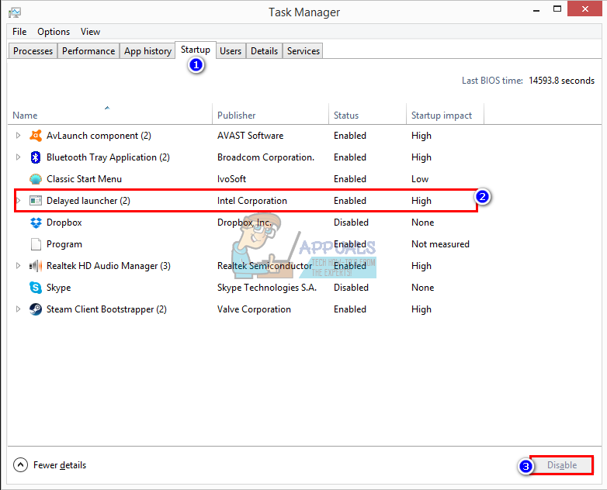Screen dimensions: 607x490
Task: Click the IvoSoft publisher cell
Action: 231,179
